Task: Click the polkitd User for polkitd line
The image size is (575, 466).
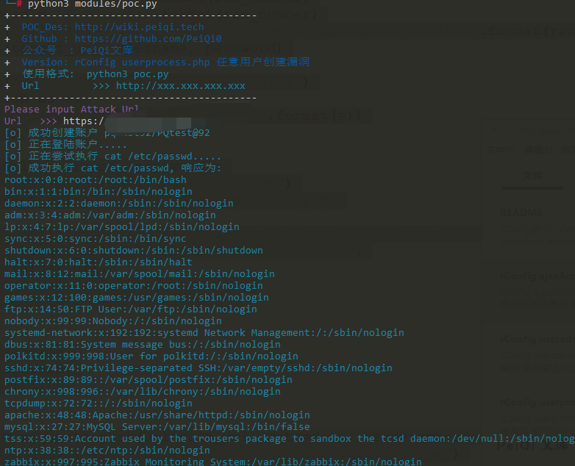Action: pos(151,356)
